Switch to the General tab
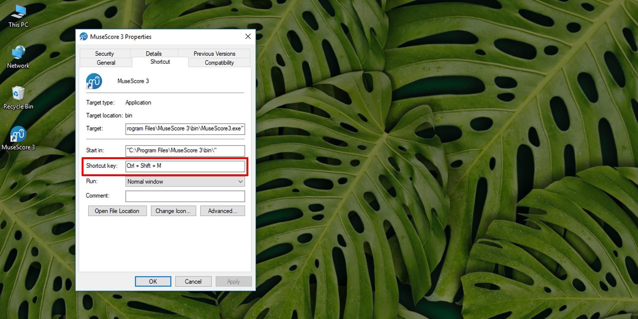The image size is (638, 319). (x=106, y=63)
